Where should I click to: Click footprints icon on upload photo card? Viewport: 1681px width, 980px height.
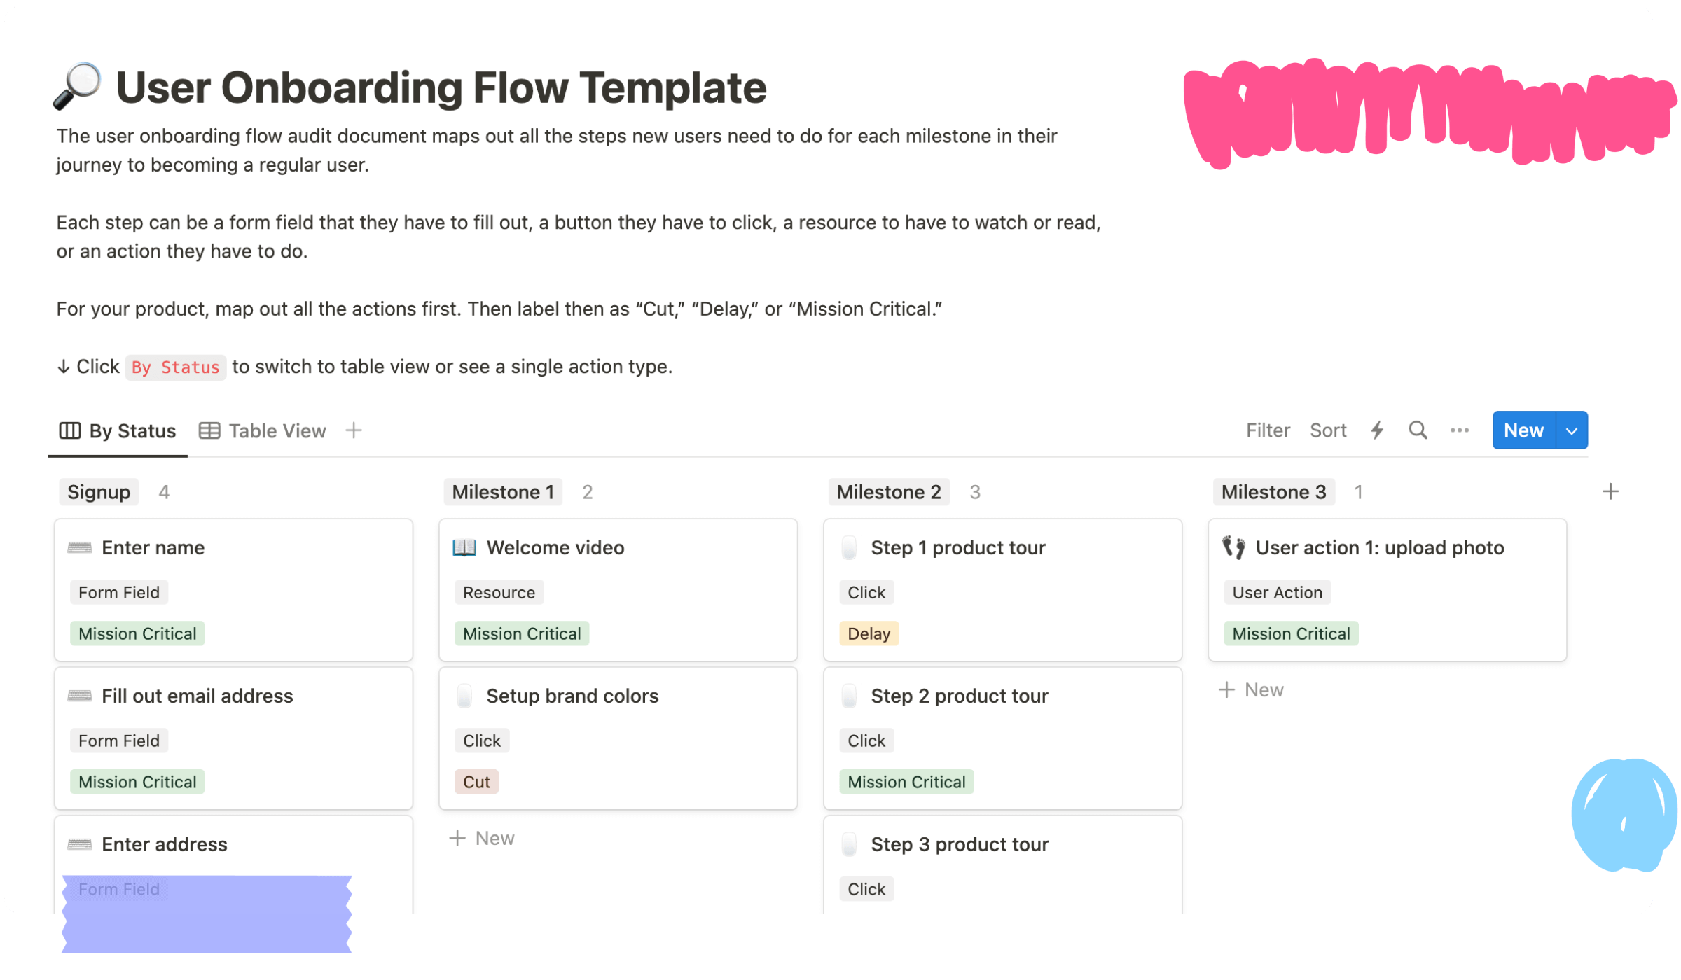(x=1233, y=547)
